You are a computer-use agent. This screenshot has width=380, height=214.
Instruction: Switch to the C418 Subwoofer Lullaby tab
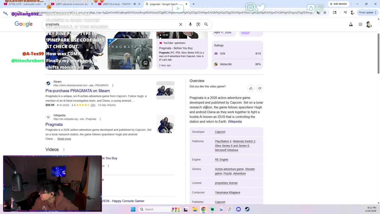click(x=25, y=4)
